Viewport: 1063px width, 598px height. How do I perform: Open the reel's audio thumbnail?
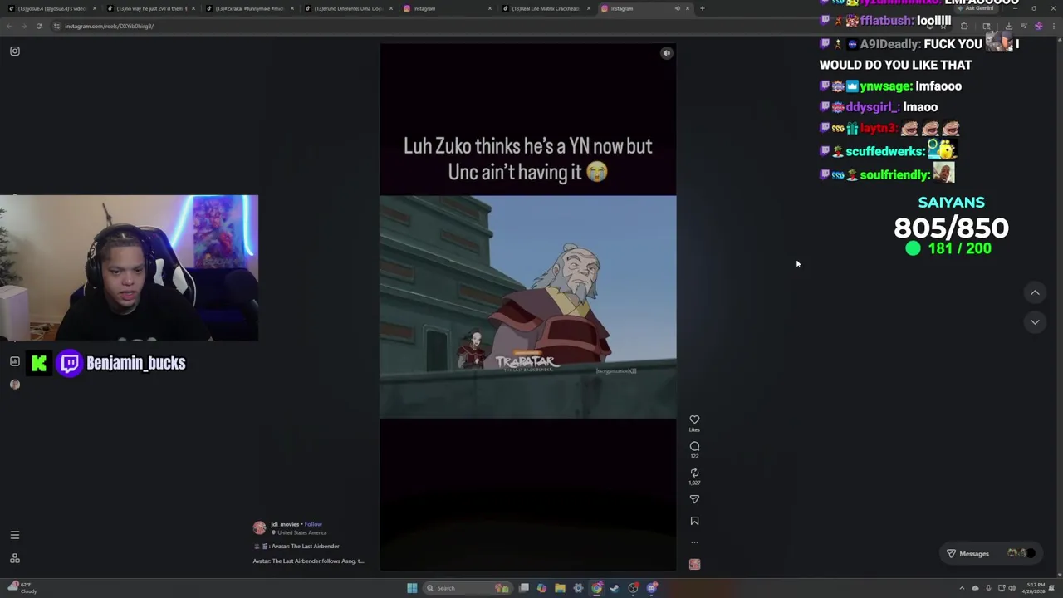[x=694, y=564]
